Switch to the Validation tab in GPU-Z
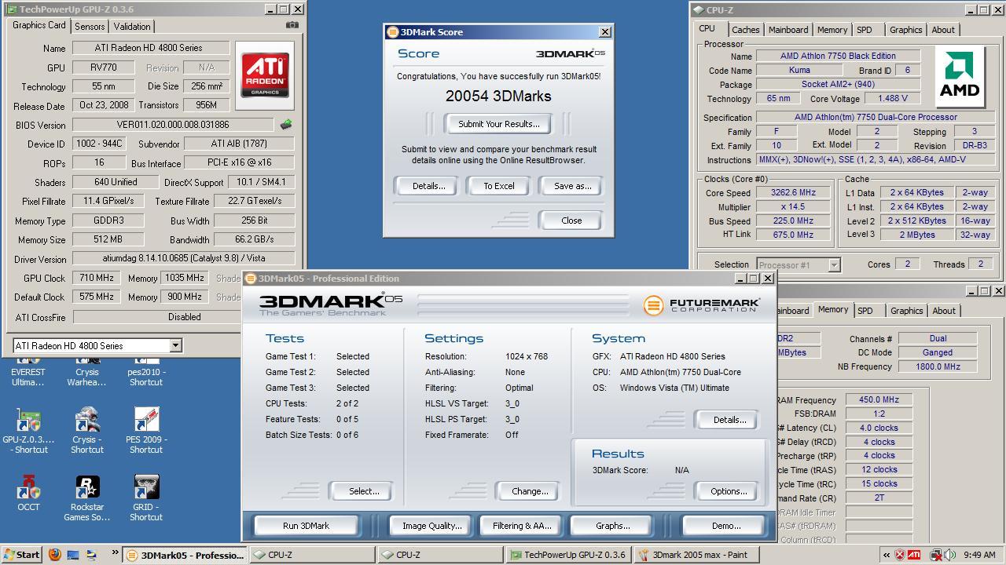Image resolution: width=1006 pixels, height=565 pixels. tap(132, 26)
